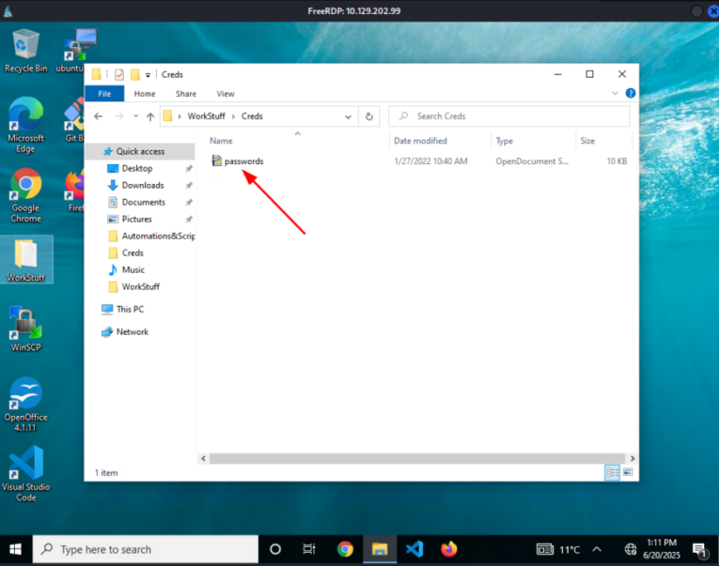Open the passwords file
This screenshot has width=719, height=566.
point(243,161)
